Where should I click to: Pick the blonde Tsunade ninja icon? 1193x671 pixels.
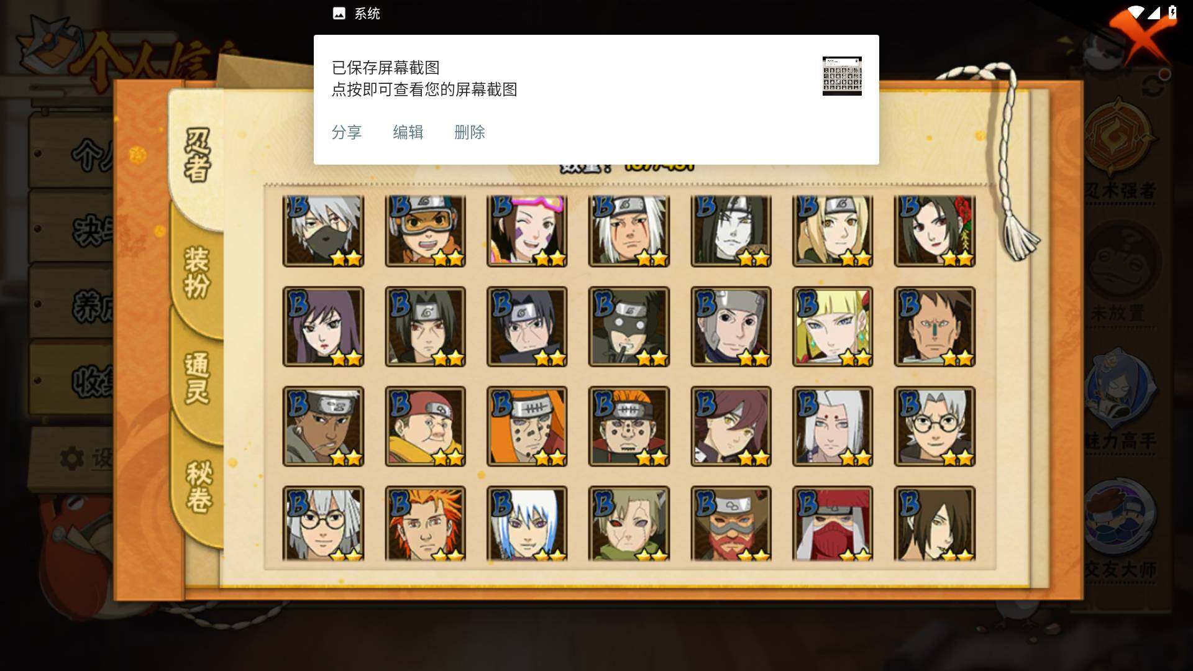click(x=833, y=231)
